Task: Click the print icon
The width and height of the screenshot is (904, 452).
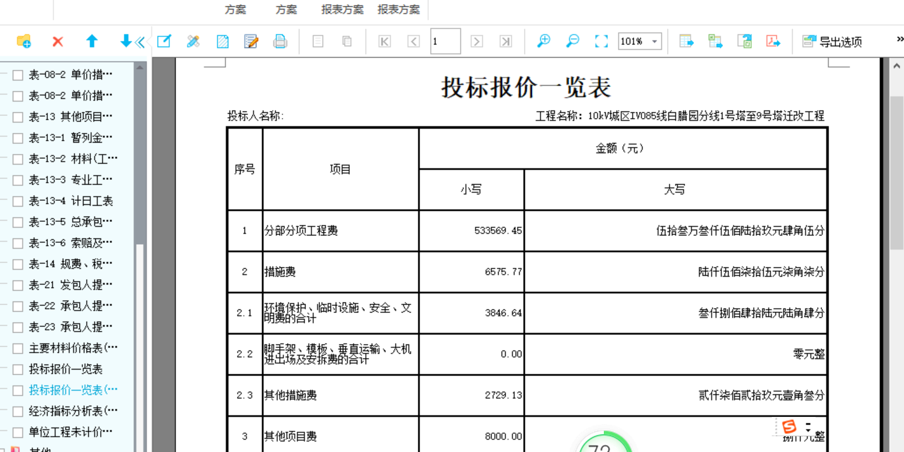Action: [280, 41]
